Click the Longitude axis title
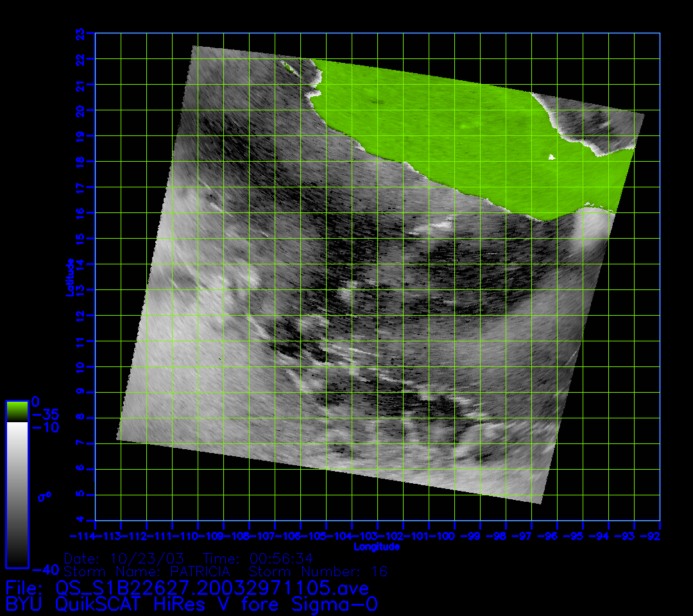 [x=377, y=547]
